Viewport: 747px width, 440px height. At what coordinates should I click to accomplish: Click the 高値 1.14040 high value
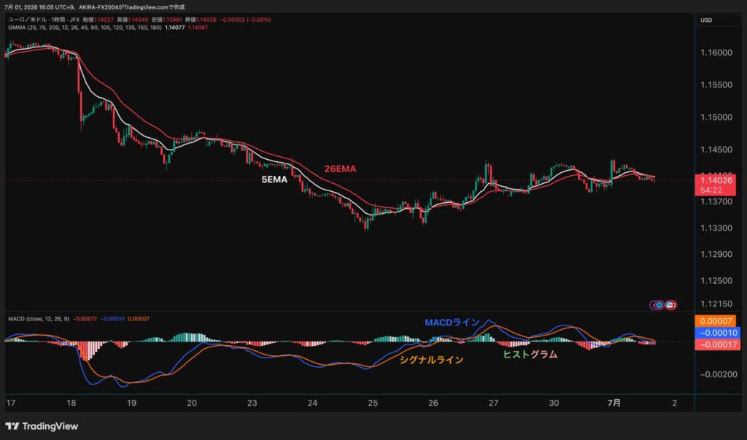click(x=133, y=20)
